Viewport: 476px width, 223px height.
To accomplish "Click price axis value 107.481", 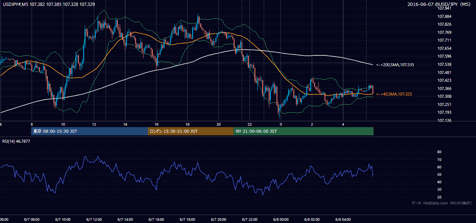I will tap(444, 72).
